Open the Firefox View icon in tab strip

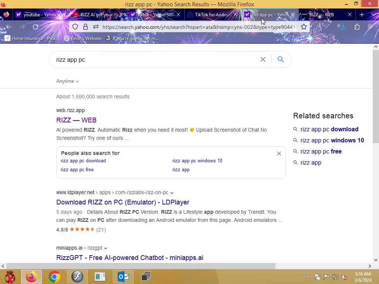click(x=6, y=14)
